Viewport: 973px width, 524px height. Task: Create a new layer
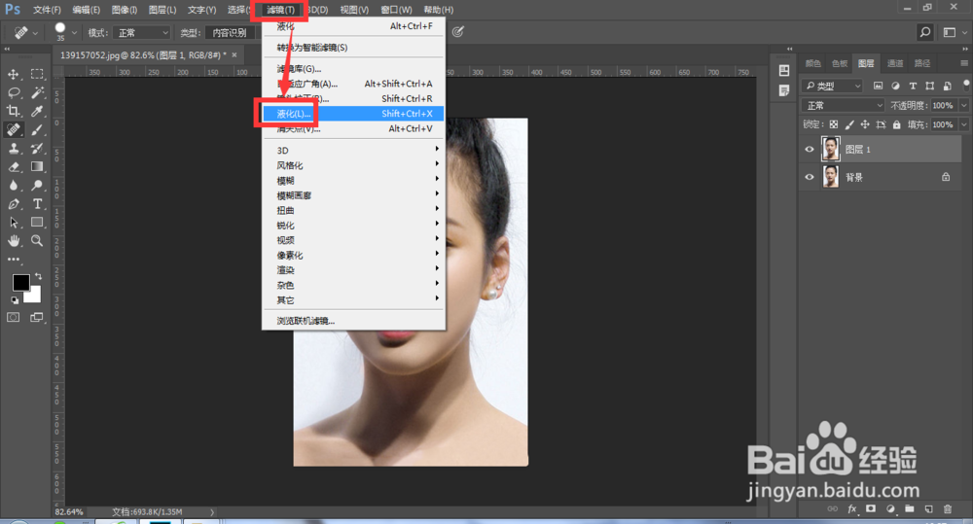928,509
